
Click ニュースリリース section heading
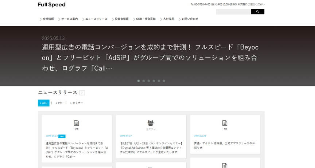[x=58, y=93]
